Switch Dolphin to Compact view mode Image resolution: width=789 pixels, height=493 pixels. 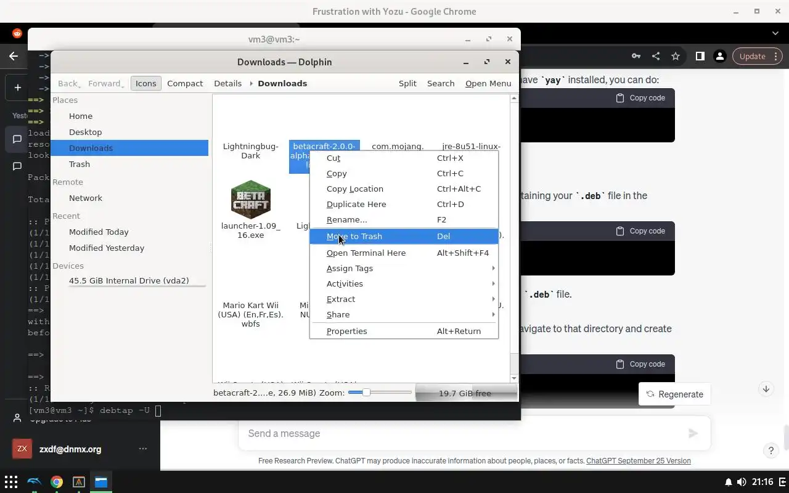click(x=185, y=83)
